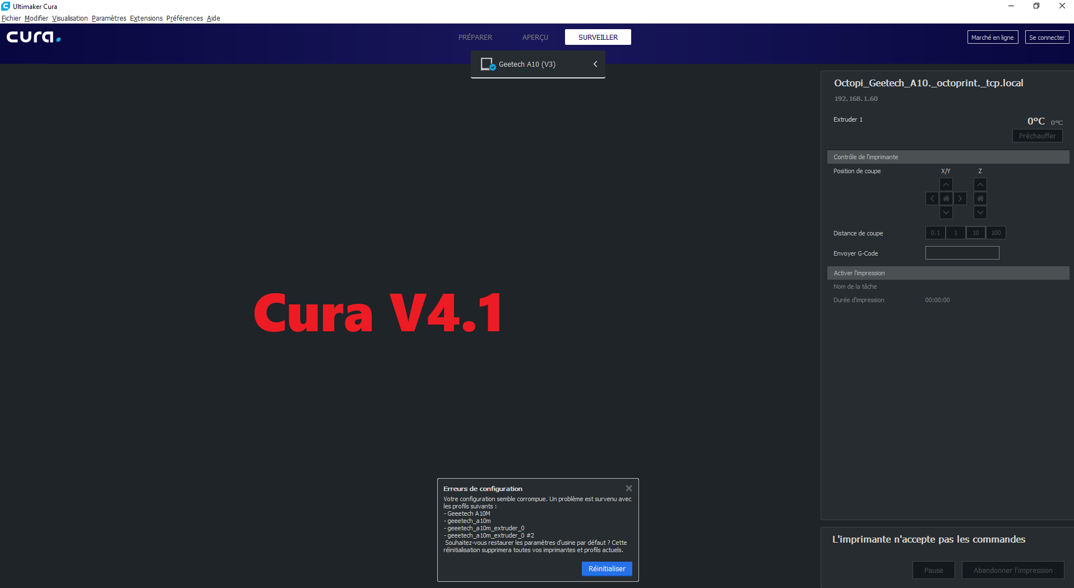Open the Modifier menu
This screenshot has height=588, width=1074.
[x=36, y=18]
